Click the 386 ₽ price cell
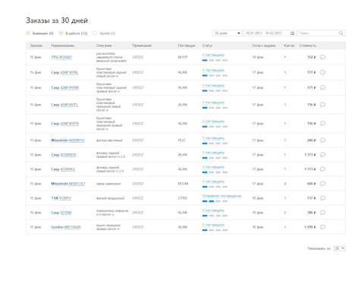This screenshot has height=284, width=364. coord(312,213)
